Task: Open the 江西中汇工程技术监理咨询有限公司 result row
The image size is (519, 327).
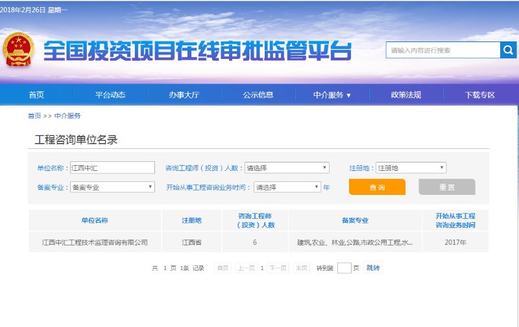Action: pos(95,243)
